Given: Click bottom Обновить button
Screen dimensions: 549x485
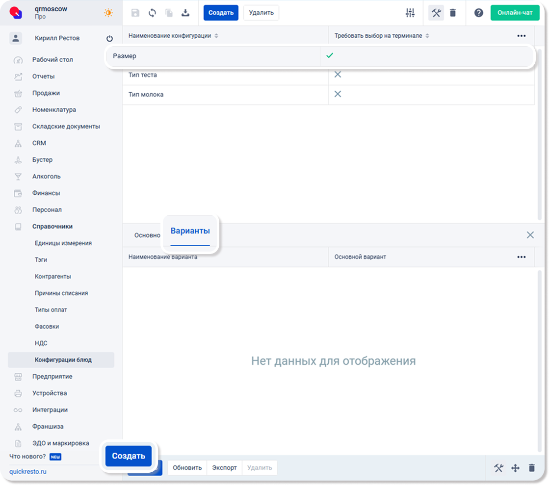Looking at the screenshot, I should tap(187, 468).
